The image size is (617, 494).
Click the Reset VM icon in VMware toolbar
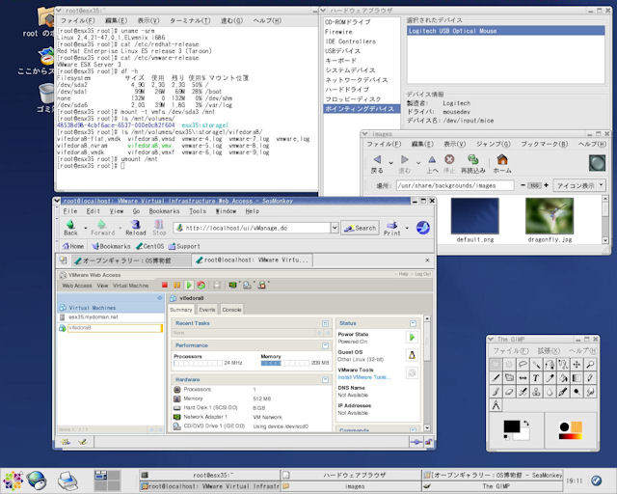pyautogui.click(x=201, y=285)
